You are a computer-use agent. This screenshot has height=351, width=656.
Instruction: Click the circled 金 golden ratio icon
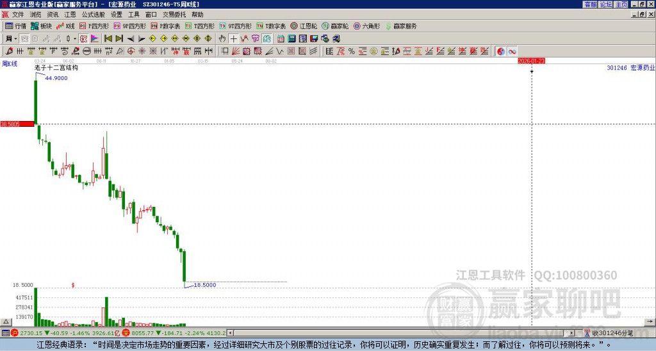[x=373, y=51]
